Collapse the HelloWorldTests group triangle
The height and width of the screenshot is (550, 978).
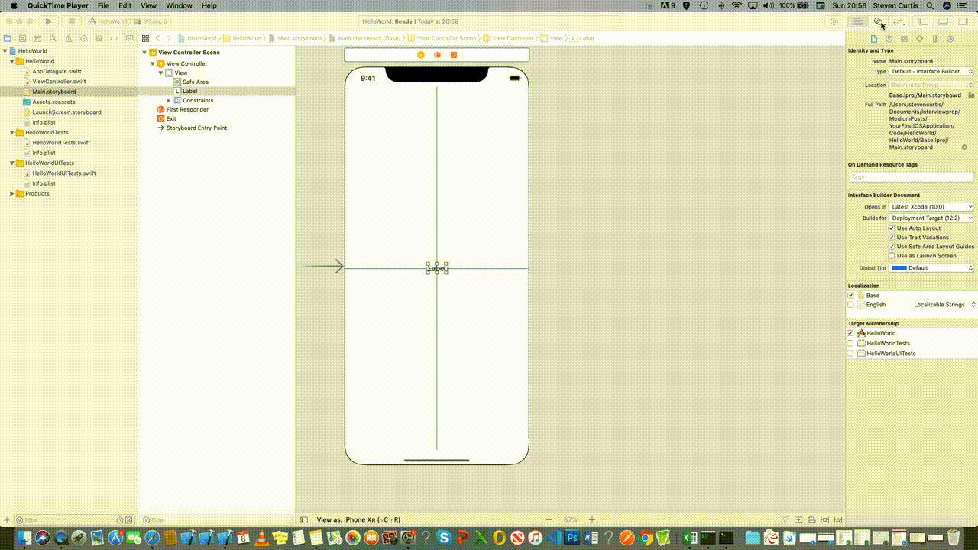point(11,132)
